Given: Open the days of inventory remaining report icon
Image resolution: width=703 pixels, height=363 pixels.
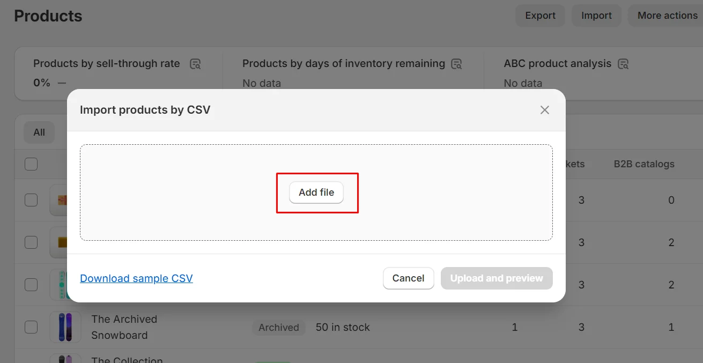Looking at the screenshot, I should coord(456,64).
